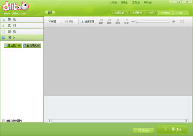Click the 登录 login button
The height and width of the screenshot is (136, 193).
[x=50, y=13]
